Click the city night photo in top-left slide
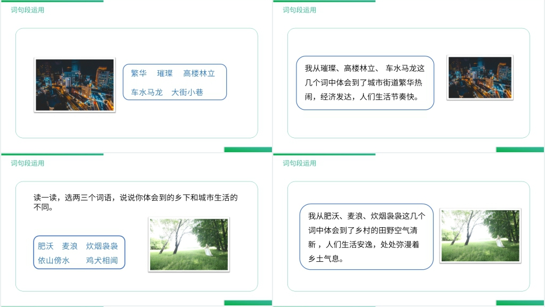This screenshot has height=307, width=545. [75, 85]
